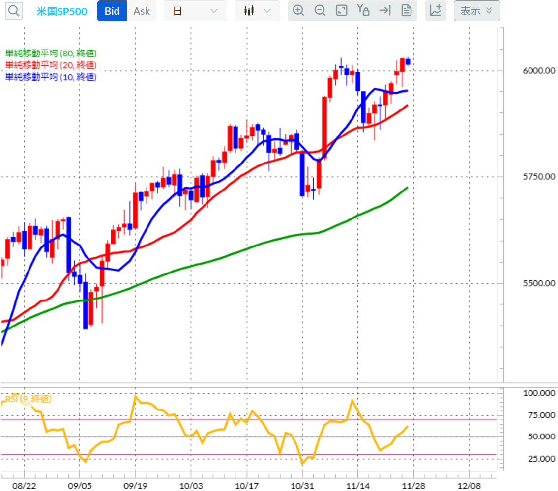Open the 日 timeframe dropdown

coord(195,11)
